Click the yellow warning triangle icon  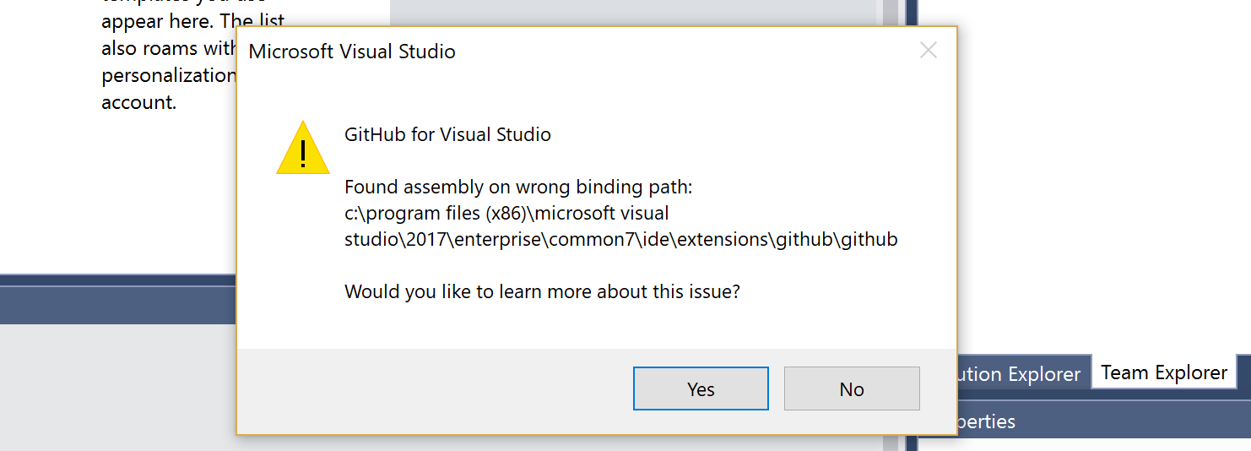click(x=303, y=149)
